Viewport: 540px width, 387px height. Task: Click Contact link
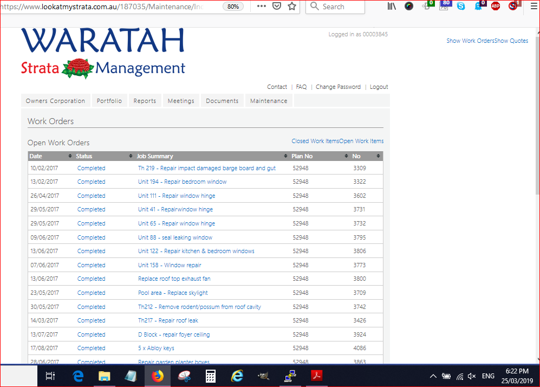coord(277,87)
